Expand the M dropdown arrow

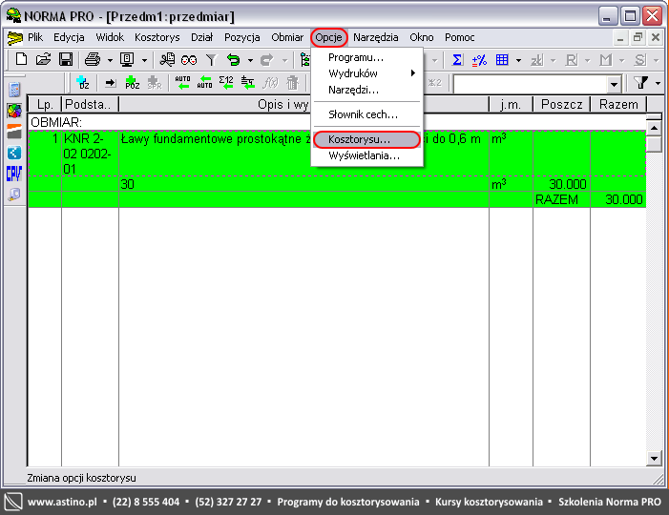622,60
